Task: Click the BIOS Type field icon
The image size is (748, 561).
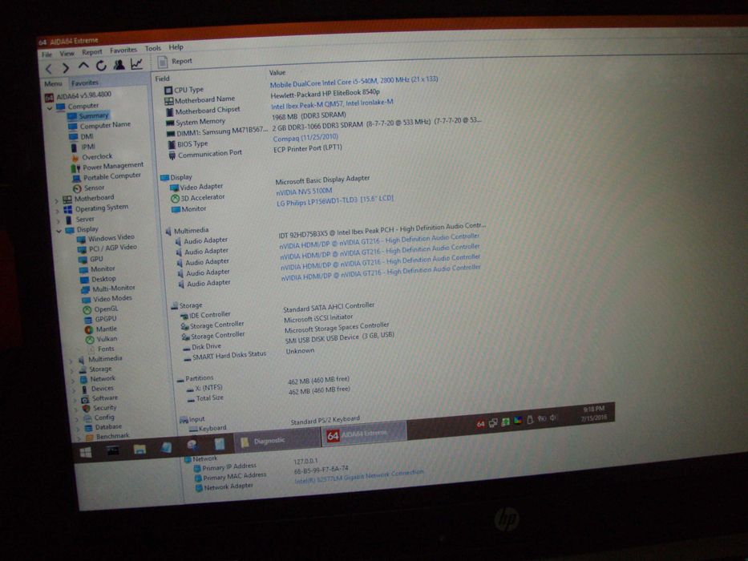Action: pyautogui.click(x=172, y=144)
